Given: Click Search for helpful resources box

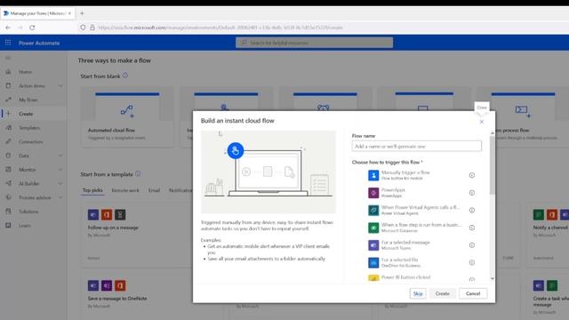Looking at the screenshot, I should 314,43.
